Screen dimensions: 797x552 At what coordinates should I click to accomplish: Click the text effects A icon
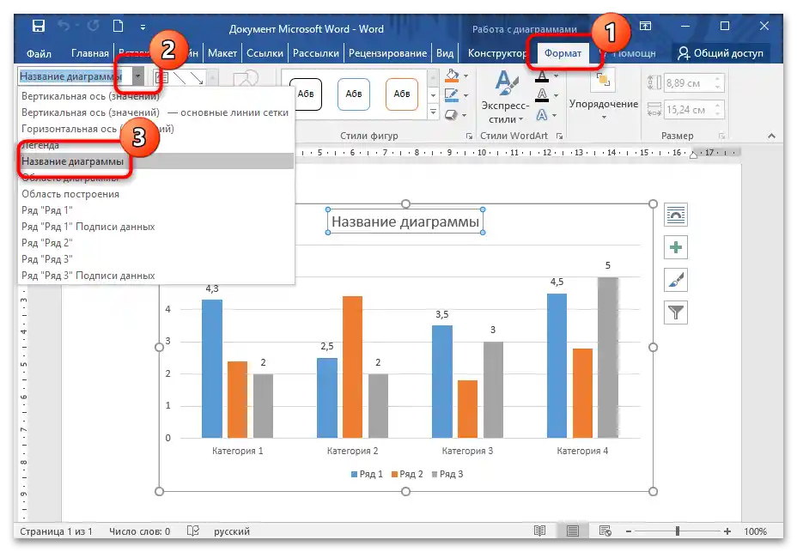(542, 115)
